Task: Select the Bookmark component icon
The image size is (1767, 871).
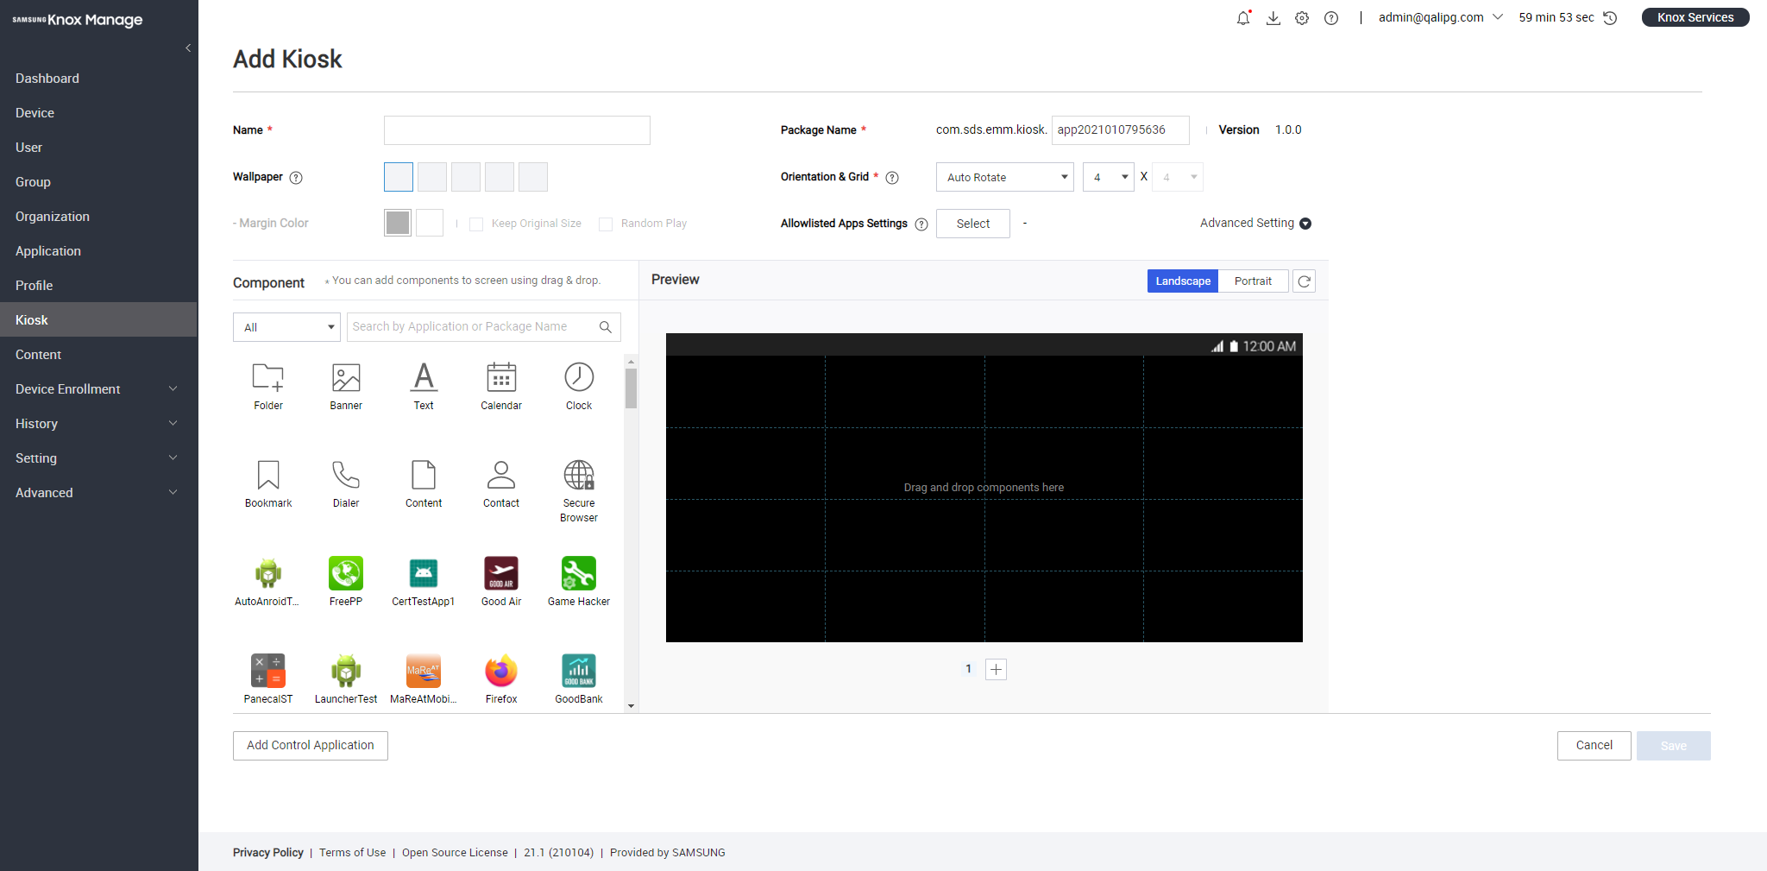Action: (x=268, y=475)
